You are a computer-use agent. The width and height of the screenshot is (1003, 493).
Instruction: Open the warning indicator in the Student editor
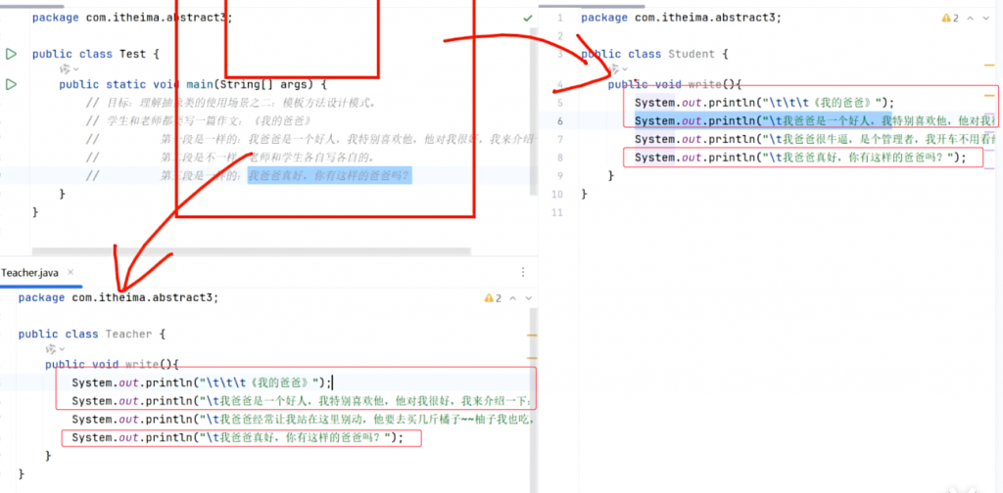[950, 18]
